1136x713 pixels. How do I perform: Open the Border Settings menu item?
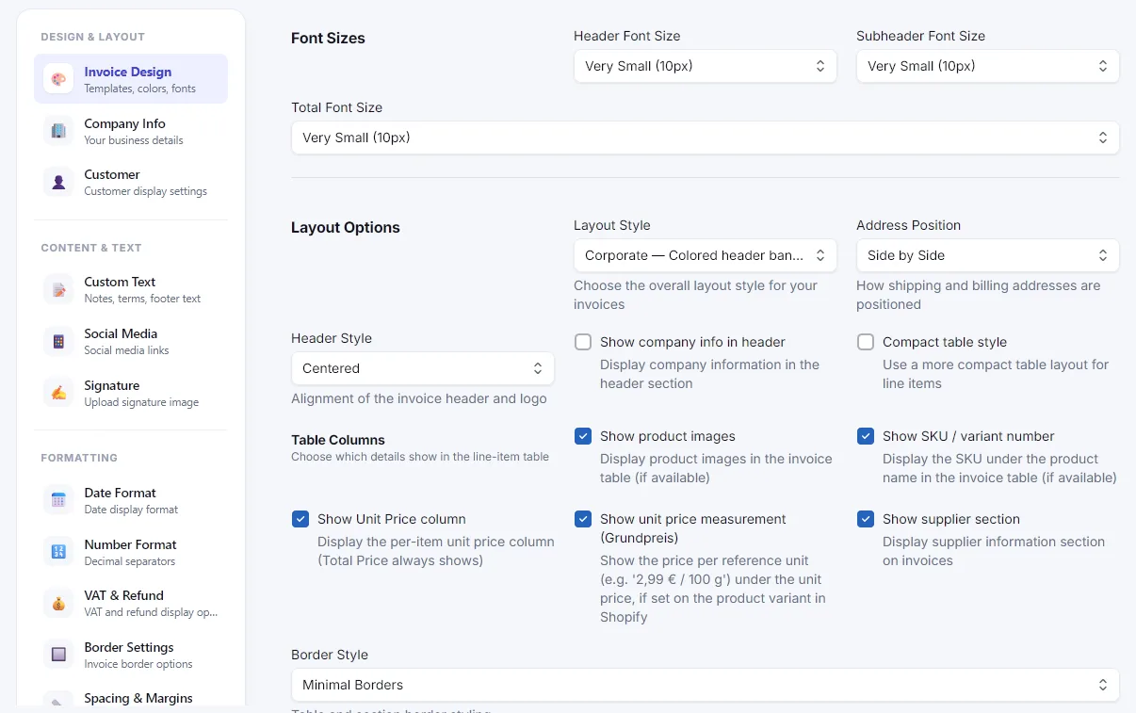131,655
